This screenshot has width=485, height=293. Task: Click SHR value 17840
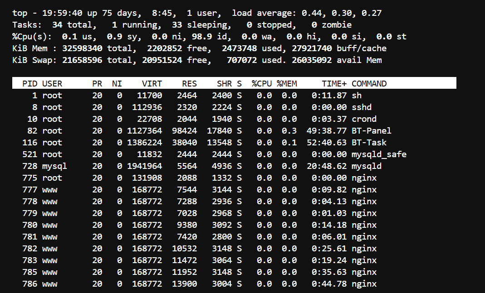pyautogui.click(x=219, y=130)
